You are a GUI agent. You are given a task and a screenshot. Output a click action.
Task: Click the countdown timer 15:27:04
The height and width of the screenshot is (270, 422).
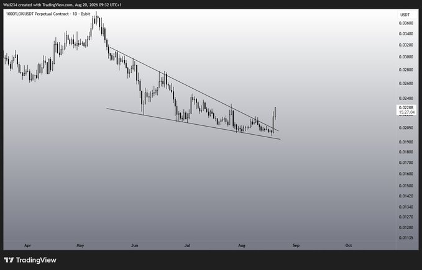[x=406, y=112]
